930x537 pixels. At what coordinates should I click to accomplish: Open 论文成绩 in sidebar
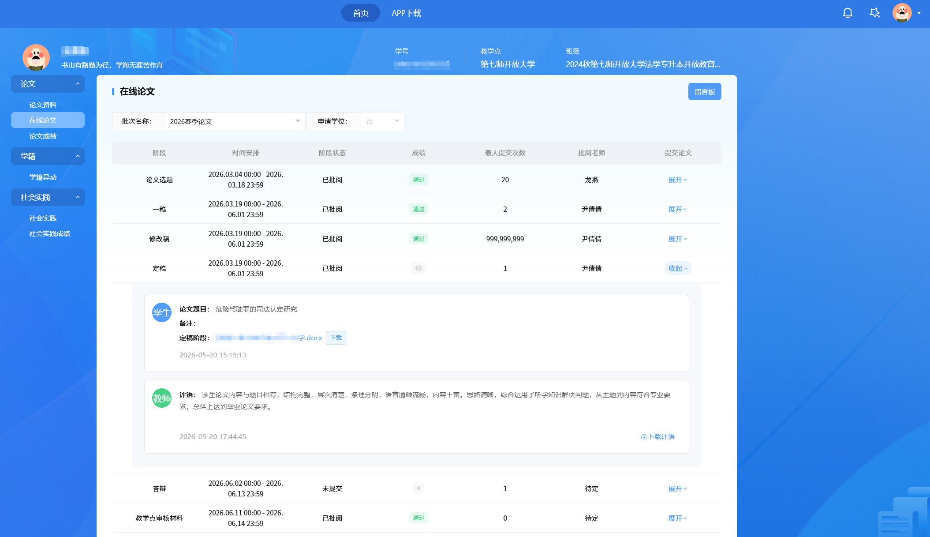coord(43,136)
